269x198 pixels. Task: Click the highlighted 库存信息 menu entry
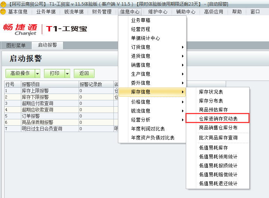152,92
